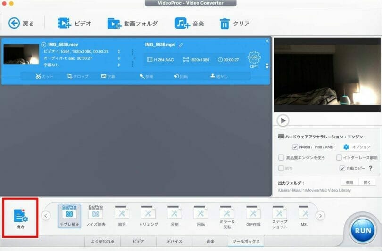Screen dimensions: 382x251
Task: Open the カット cut tool
Action: [44, 76]
